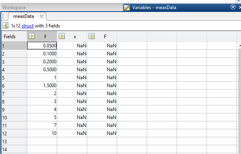Select NaN cell in F column row 8
Image resolution: width=241 pixels, height=154 pixels.
tap(102, 101)
